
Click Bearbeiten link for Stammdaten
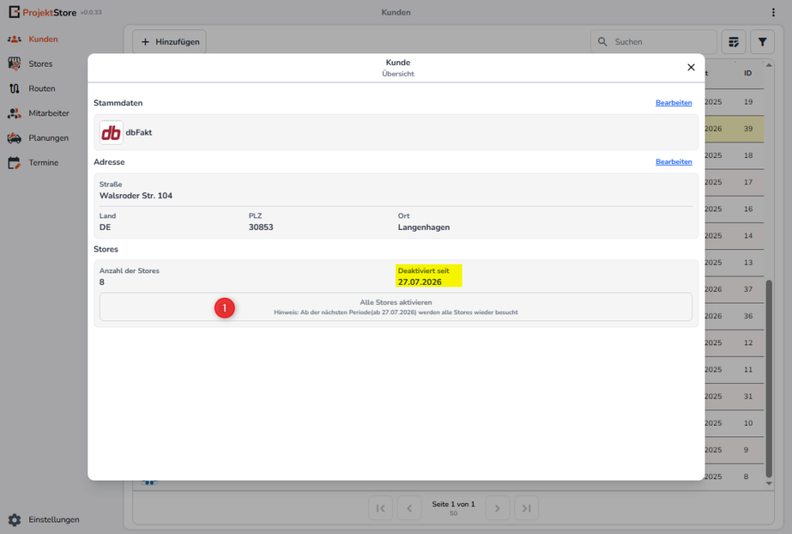pyautogui.click(x=673, y=103)
